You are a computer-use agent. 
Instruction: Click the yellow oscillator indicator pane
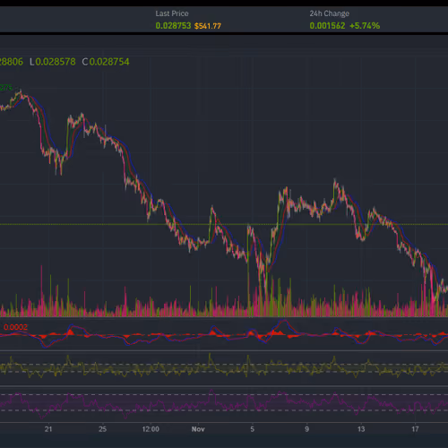tap(224, 368)
